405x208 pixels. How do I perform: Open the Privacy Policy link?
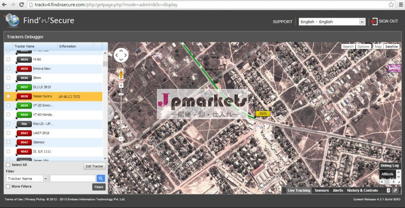pos(35,199)
